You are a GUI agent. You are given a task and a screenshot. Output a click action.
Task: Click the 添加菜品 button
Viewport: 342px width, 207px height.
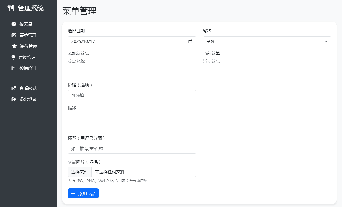[83, 193]
